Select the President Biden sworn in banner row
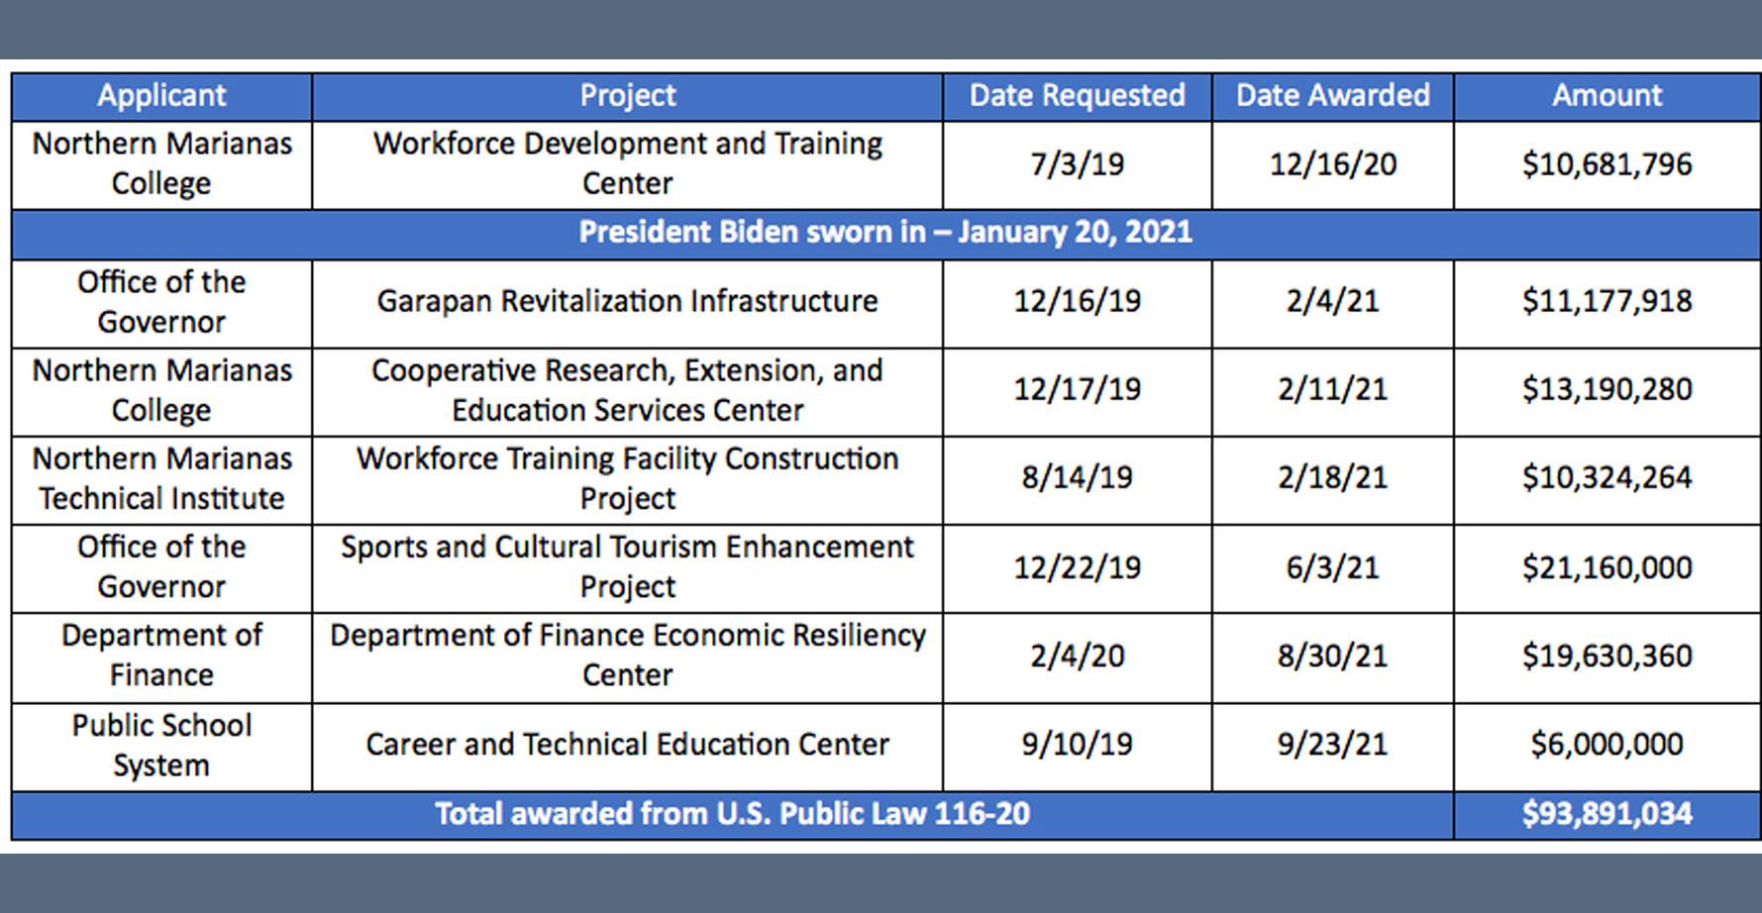1762x913 pixels. coord(885,234)
